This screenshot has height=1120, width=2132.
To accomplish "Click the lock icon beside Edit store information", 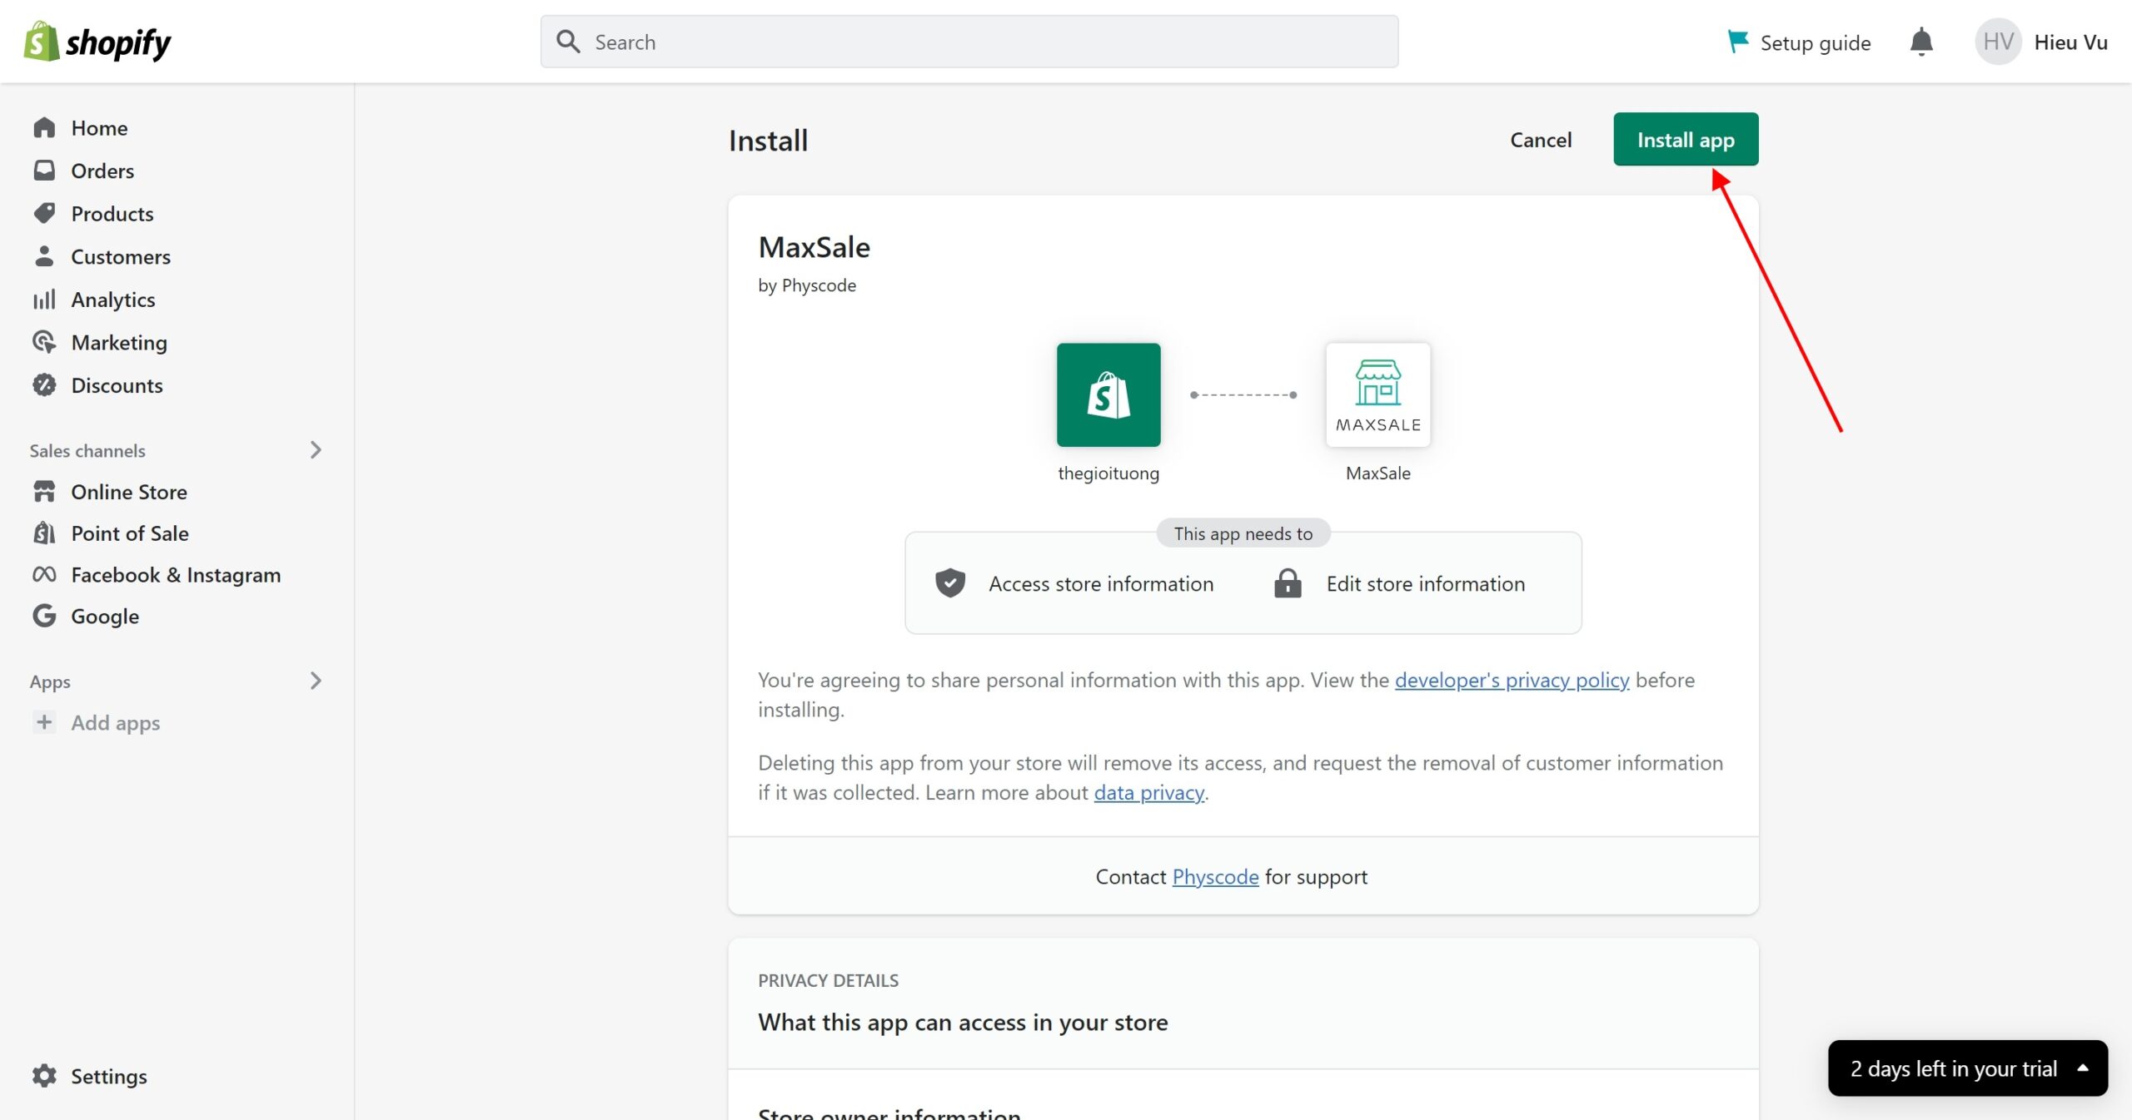I will (x=1288, y=583).
